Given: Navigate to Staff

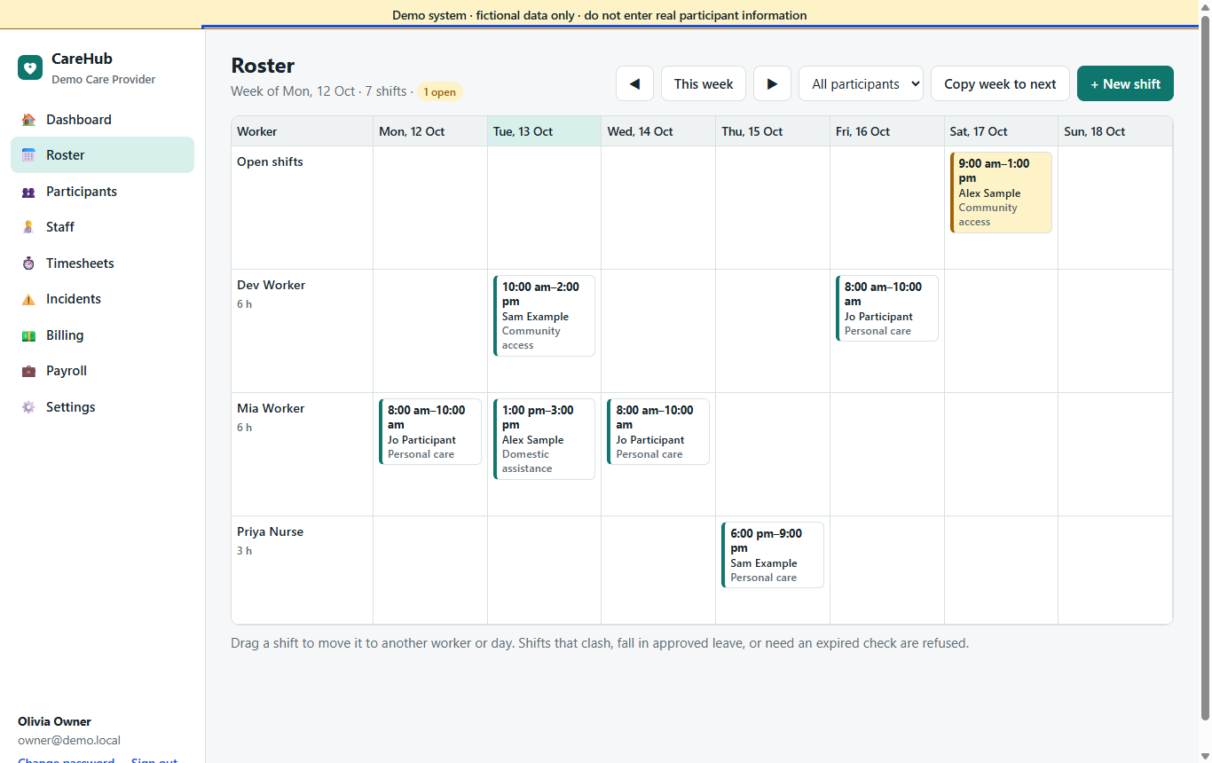Looking at the screenshot, I should 102,227.
